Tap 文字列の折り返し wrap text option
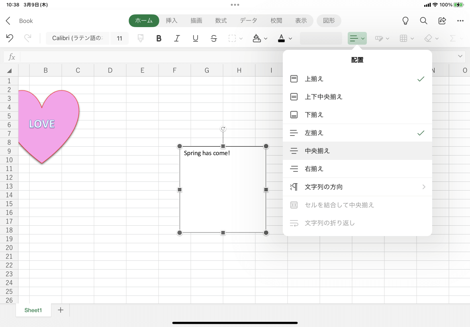The image size is (470, 327). pyautogui.click(x=357, y=223)
